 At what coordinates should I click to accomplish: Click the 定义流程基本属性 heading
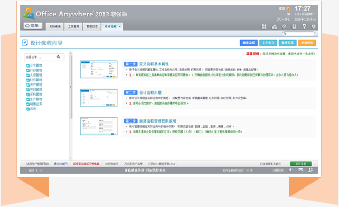click(154, 64)
